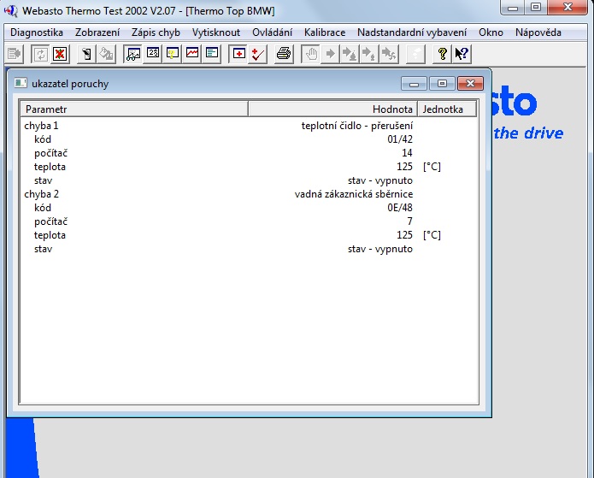Screen dimensions: 594x478
Task: Click the greyed arrow with flame icon
Action: [350, 54]
